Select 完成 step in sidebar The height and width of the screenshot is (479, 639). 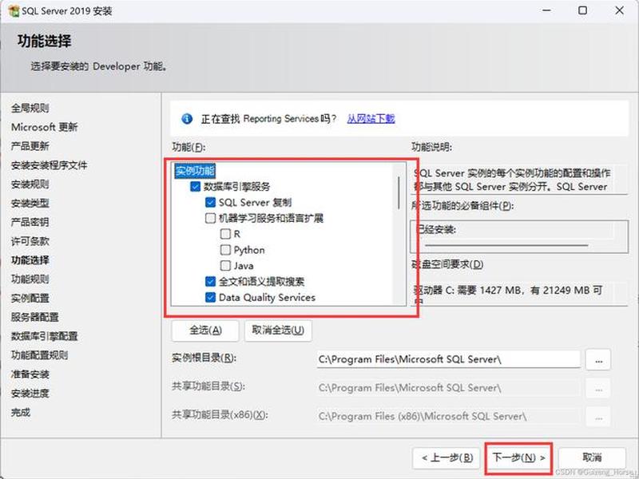tap(21, 412)
